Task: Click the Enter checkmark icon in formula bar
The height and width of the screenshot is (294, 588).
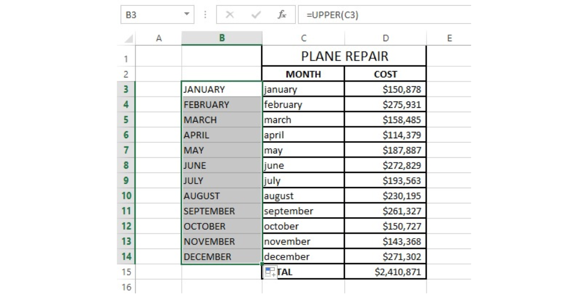Action: click(x=256, y=15)
